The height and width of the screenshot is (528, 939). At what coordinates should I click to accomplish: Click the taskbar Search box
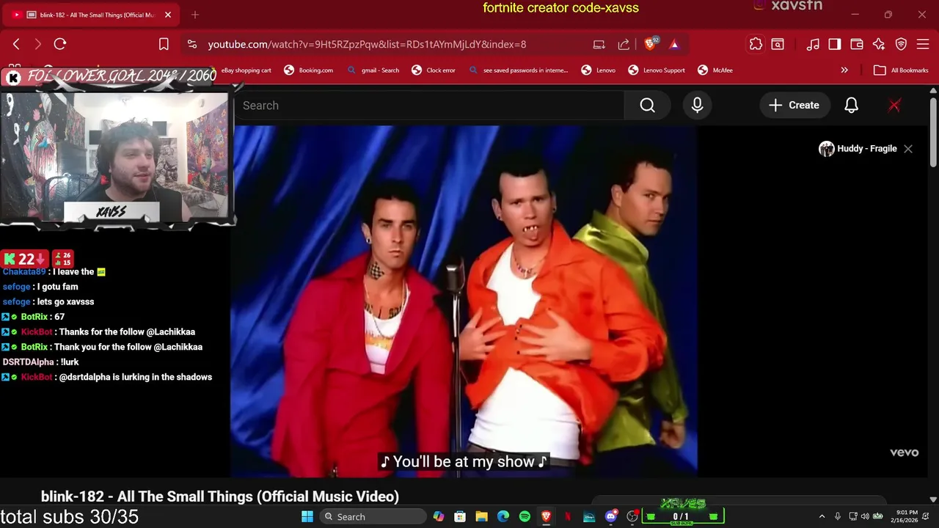click(x=373, y=517)
